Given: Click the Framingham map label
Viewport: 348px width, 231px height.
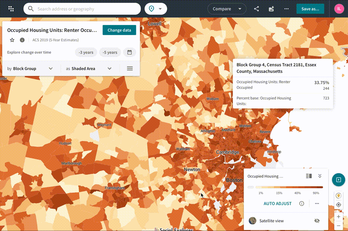Looking at the screenshot, I should 115,188.
